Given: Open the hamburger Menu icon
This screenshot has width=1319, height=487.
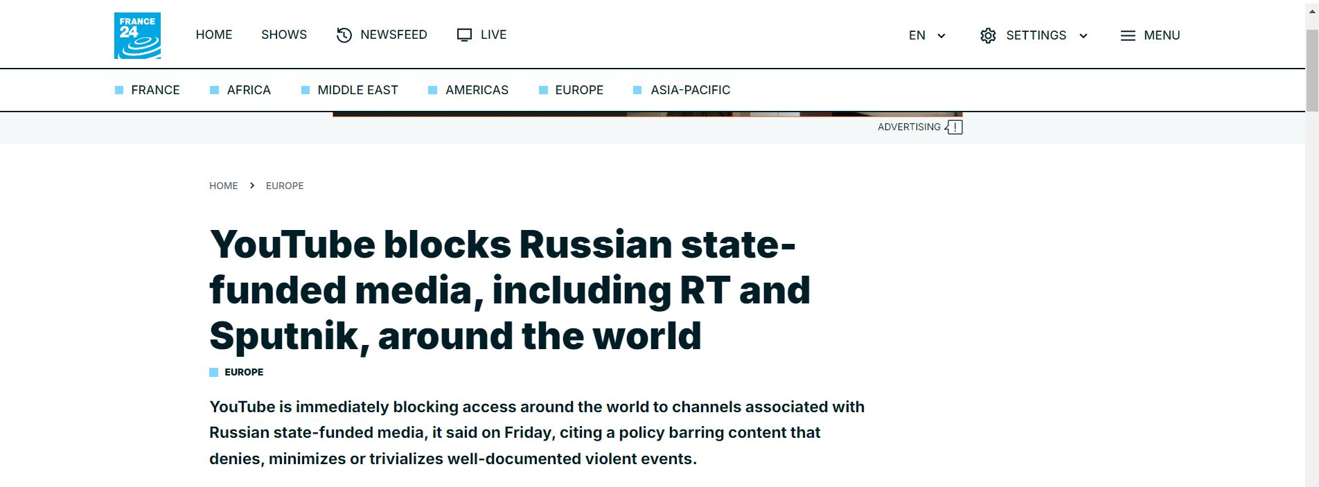Looking at the screenshot, I should (1128, 35).
